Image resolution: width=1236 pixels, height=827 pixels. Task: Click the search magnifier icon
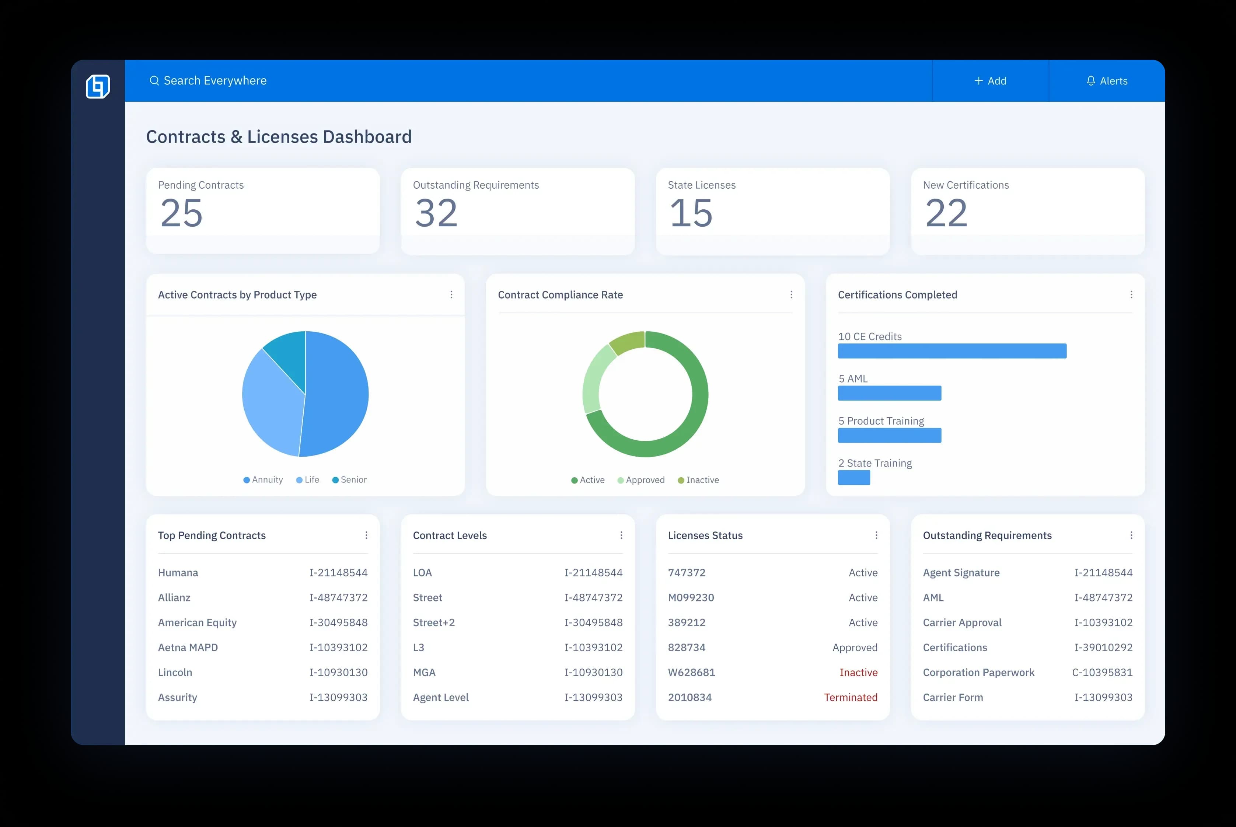(154, 80)
